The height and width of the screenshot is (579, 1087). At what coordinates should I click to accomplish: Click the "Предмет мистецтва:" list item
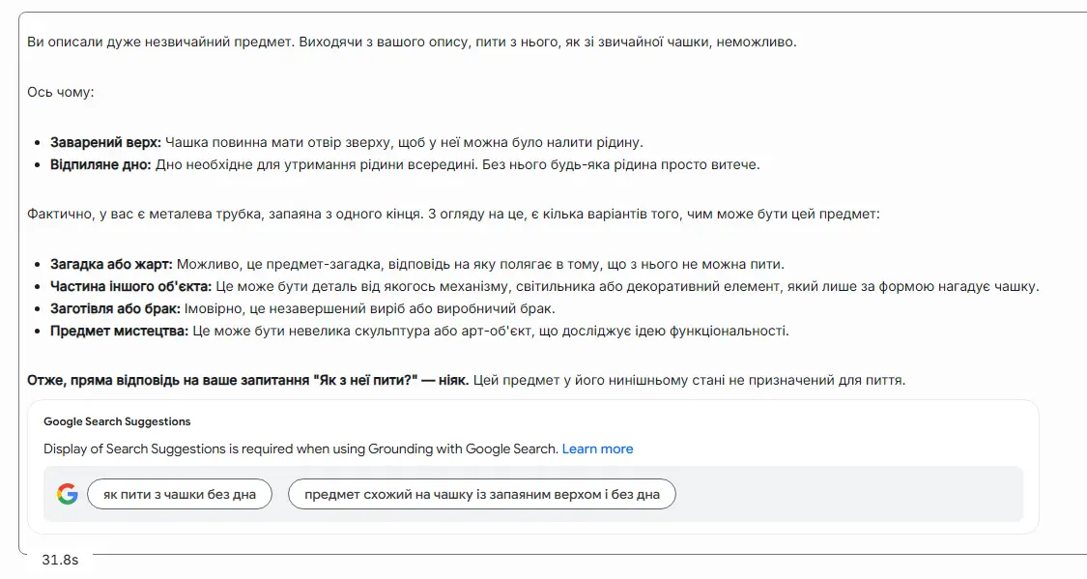419,331
